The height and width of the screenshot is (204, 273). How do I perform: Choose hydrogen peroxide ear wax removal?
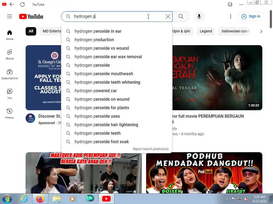(117, 57)
